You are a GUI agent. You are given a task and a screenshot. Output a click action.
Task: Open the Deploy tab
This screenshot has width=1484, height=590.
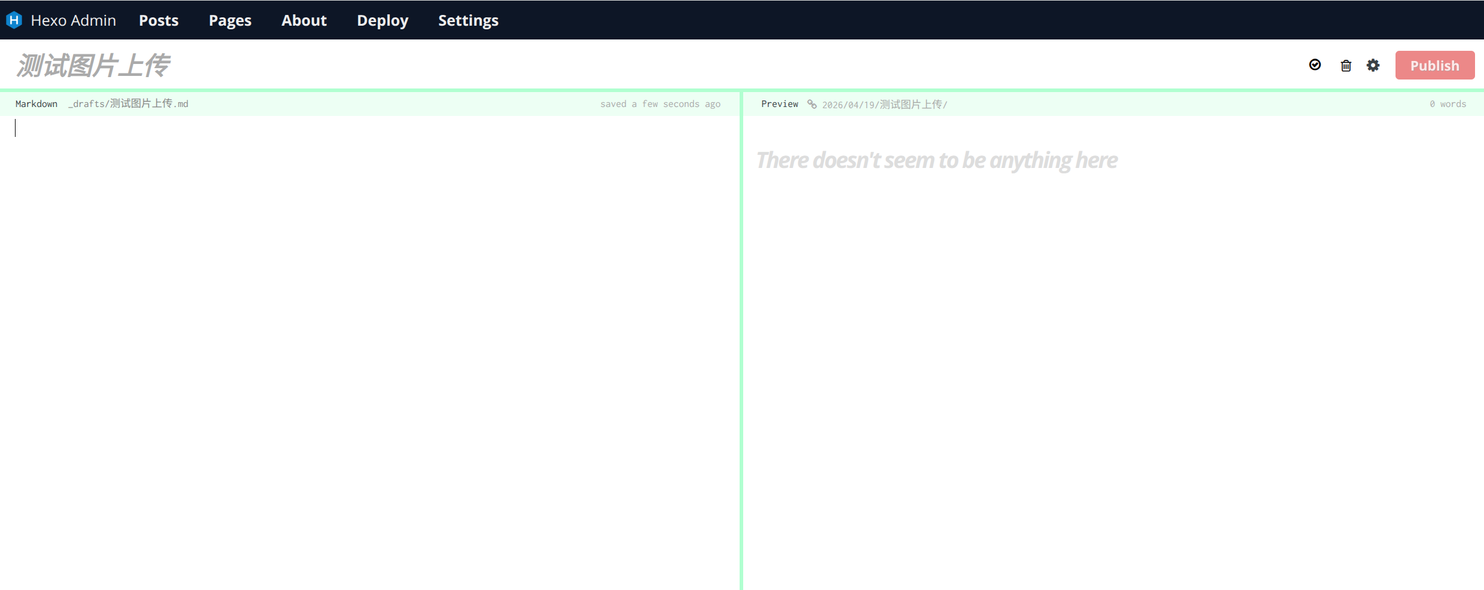tap(382, 20)
